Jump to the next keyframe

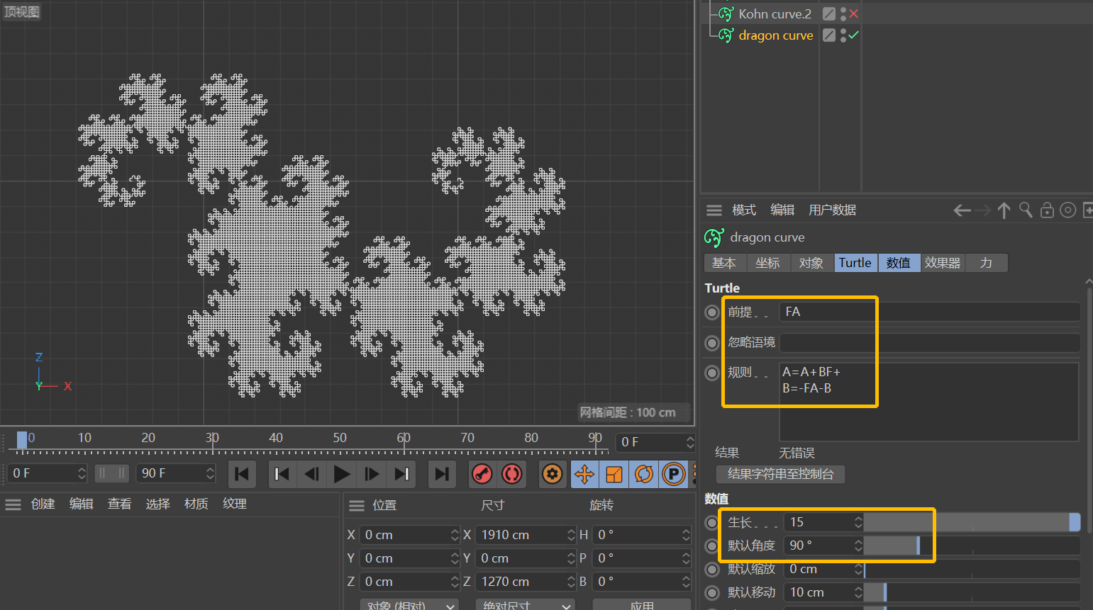tap(402, 474)
